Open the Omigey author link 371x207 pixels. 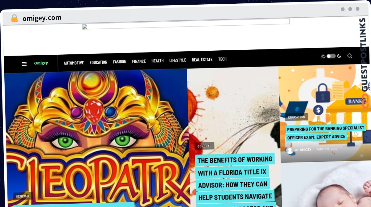click(x=305, y=150)
